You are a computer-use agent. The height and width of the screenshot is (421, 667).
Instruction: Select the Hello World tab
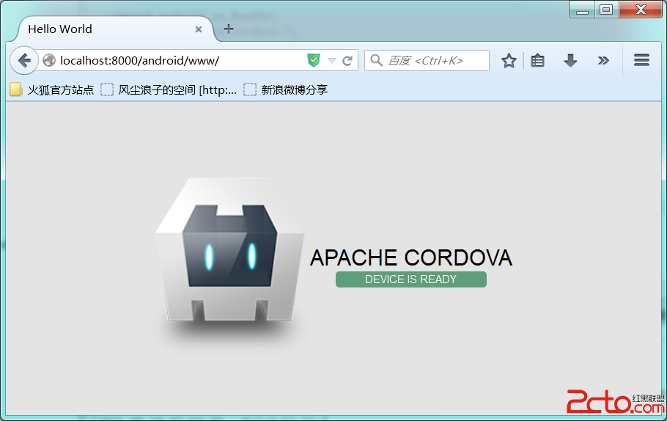115,29
